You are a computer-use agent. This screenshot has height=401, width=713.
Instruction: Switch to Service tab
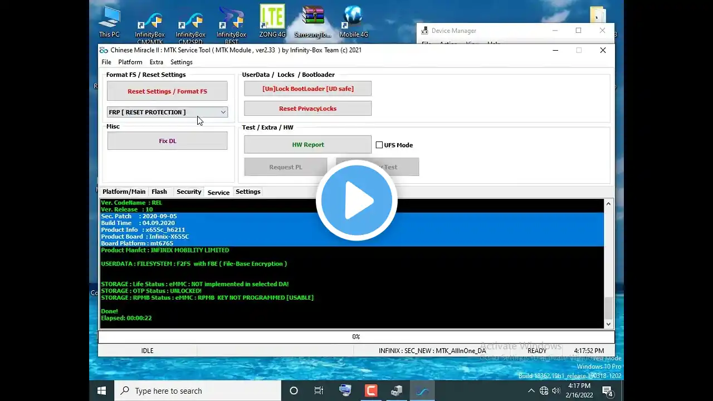point(218,192)
